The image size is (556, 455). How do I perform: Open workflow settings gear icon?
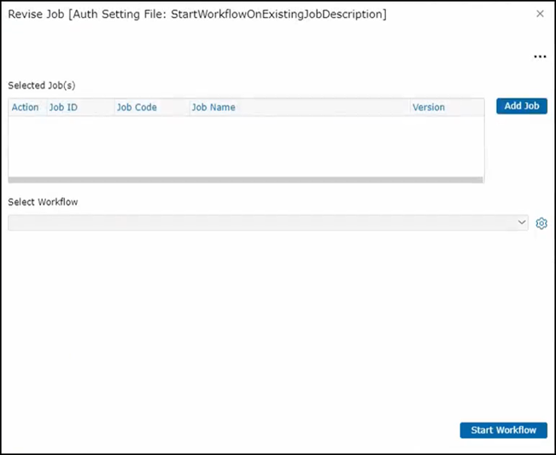pyautogui.click(x=541, y=223)
